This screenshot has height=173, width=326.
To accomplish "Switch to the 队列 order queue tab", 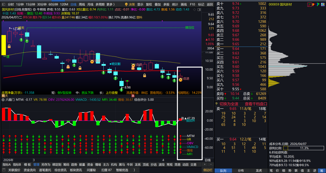I will coord(223,171).
